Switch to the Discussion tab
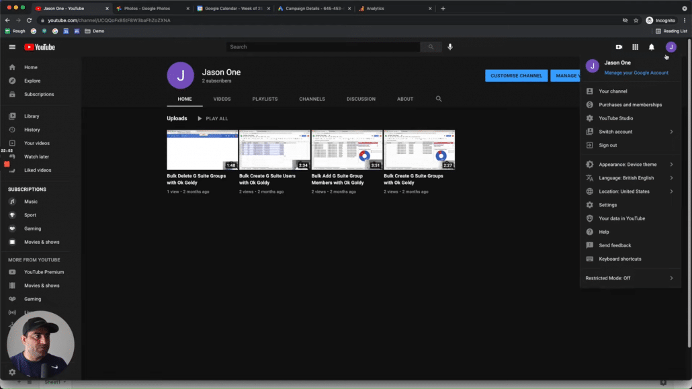Viewport: 692px width, 389px height. (x=361, y=99)
